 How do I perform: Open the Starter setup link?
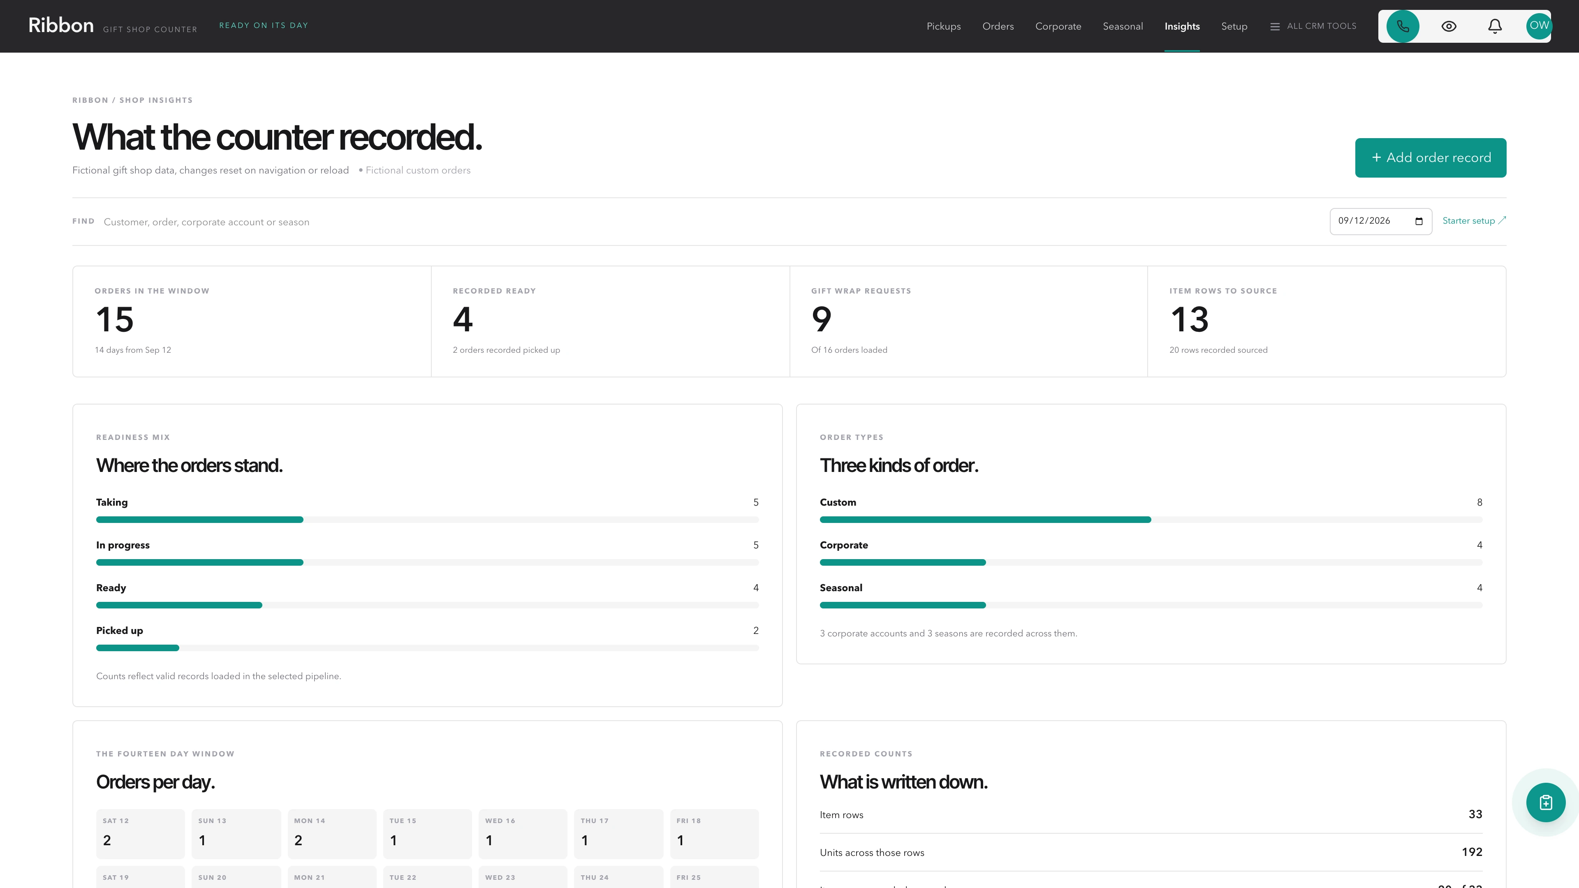(1474, 221)
